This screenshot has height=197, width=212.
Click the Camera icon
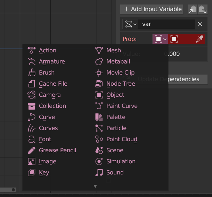point(32,95)
